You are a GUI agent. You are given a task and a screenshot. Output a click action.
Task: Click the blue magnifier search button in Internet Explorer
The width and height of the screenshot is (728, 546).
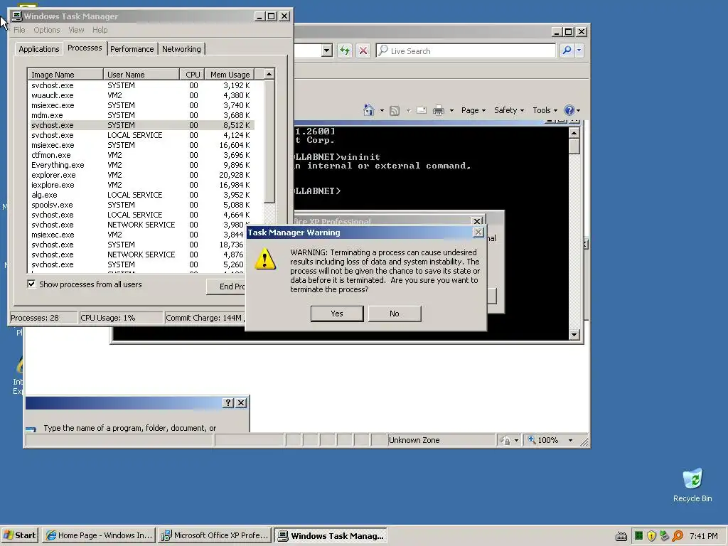(567, 50)
